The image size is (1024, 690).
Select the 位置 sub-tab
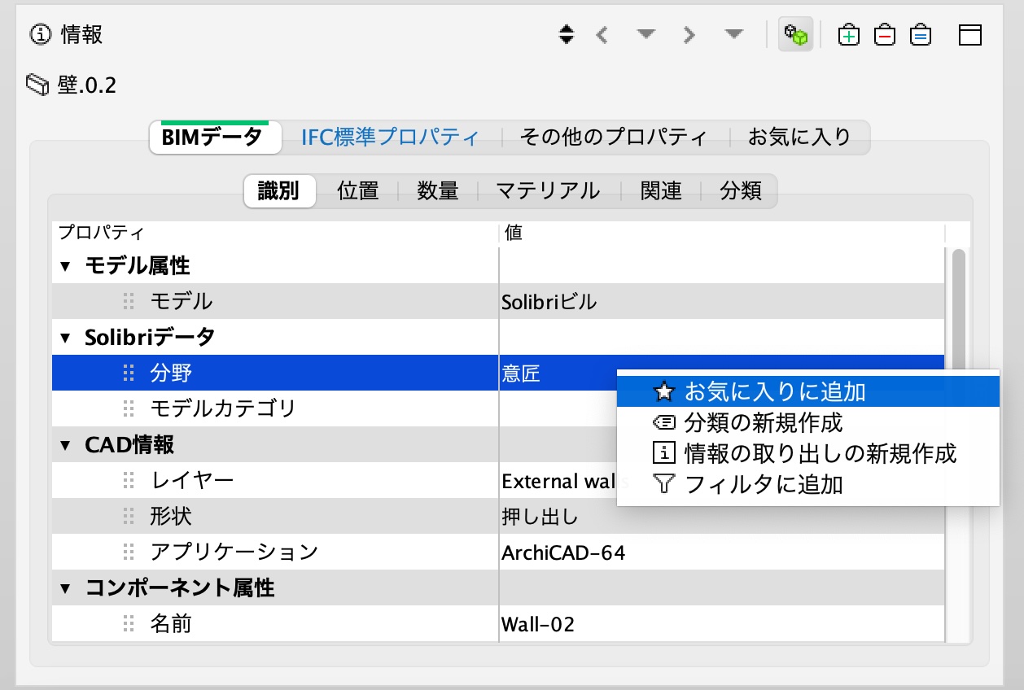(358, 191)
